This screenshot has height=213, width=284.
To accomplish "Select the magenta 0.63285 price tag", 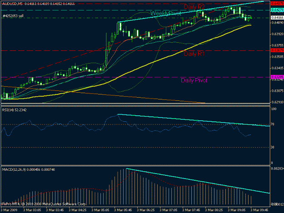I will pyautogui.click(x=277, y=77).
